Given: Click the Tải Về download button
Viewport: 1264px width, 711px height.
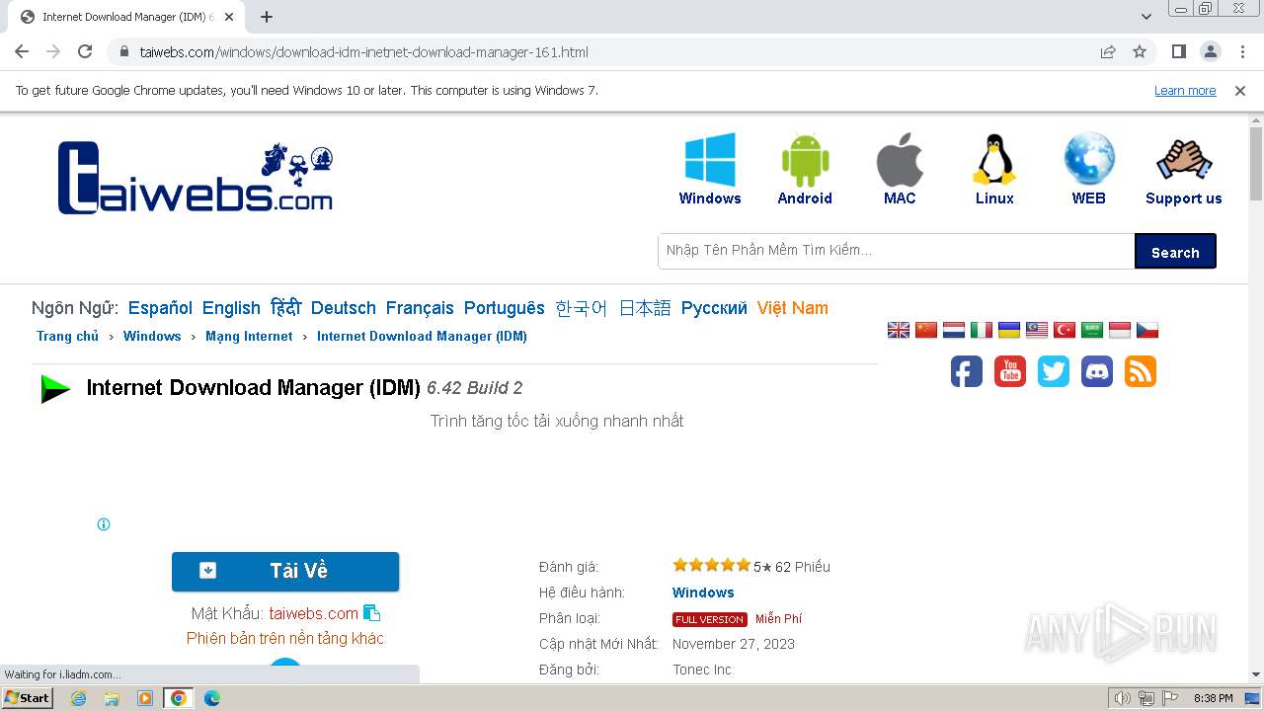Looking at the screenshot, I should point(285,572).
